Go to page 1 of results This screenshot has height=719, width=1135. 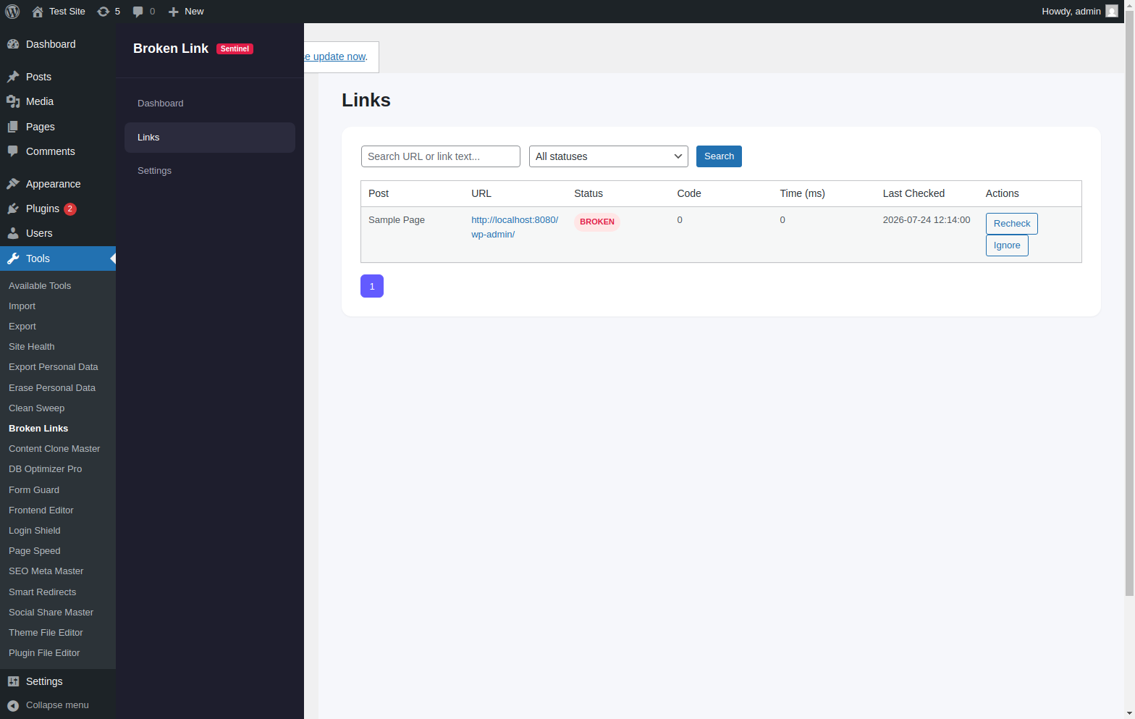pyautogui.click(x=372, y=286)
